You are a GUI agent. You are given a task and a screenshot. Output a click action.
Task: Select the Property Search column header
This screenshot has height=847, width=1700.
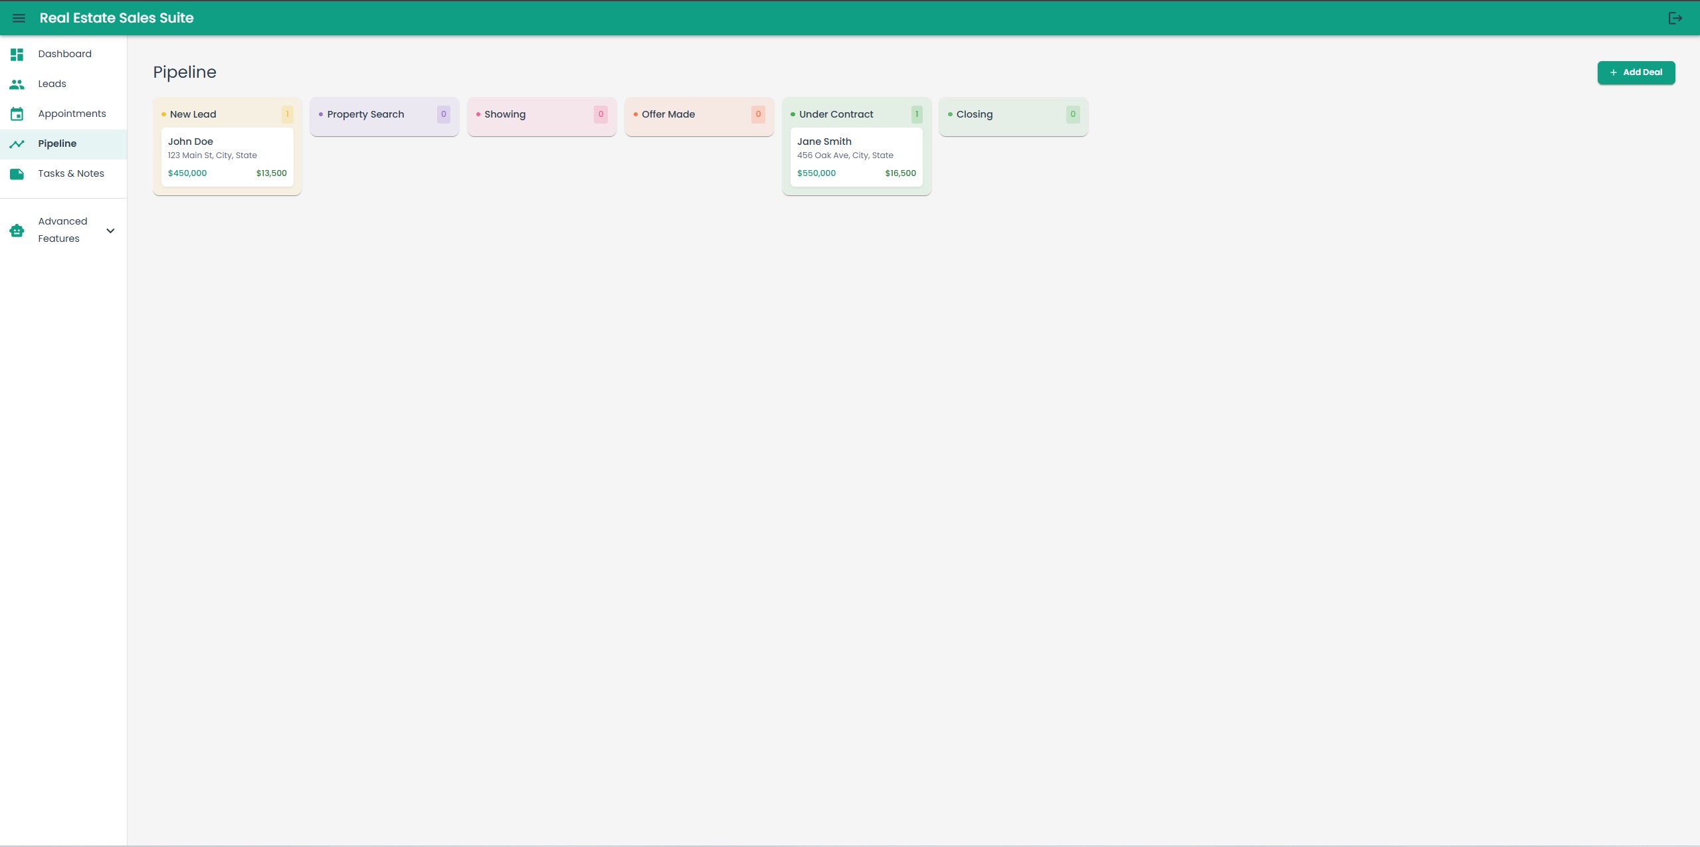365,114
